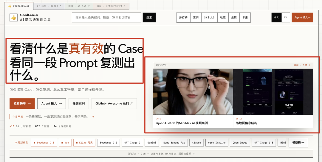Click the arrow after 今日早报 line
The width and height of the screenshot is (322, 162).
93,117
